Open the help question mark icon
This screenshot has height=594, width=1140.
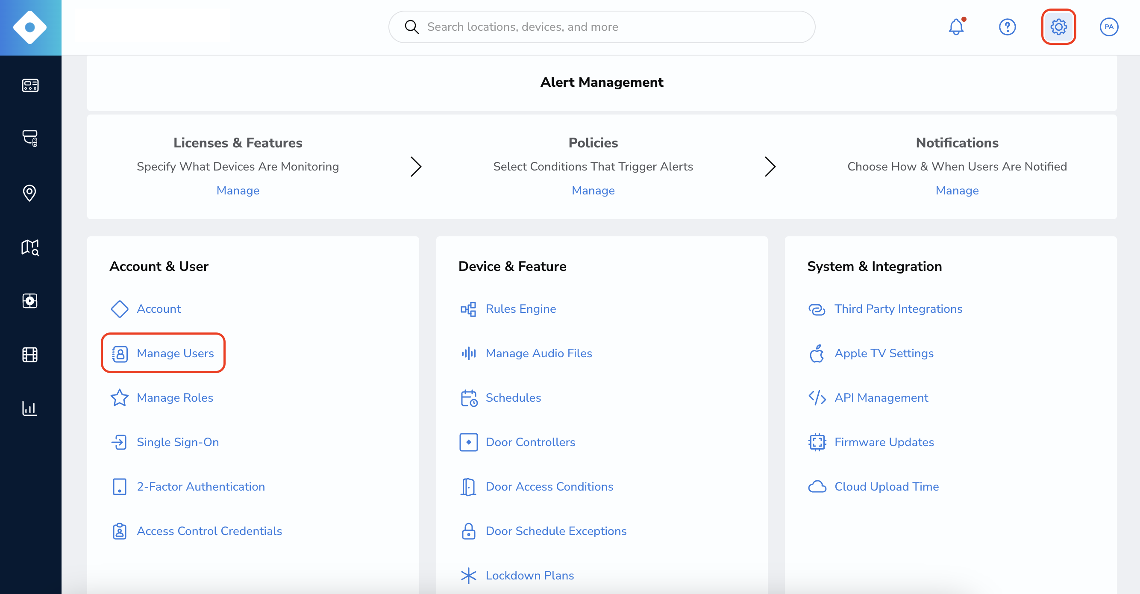tap(1007, 27)
